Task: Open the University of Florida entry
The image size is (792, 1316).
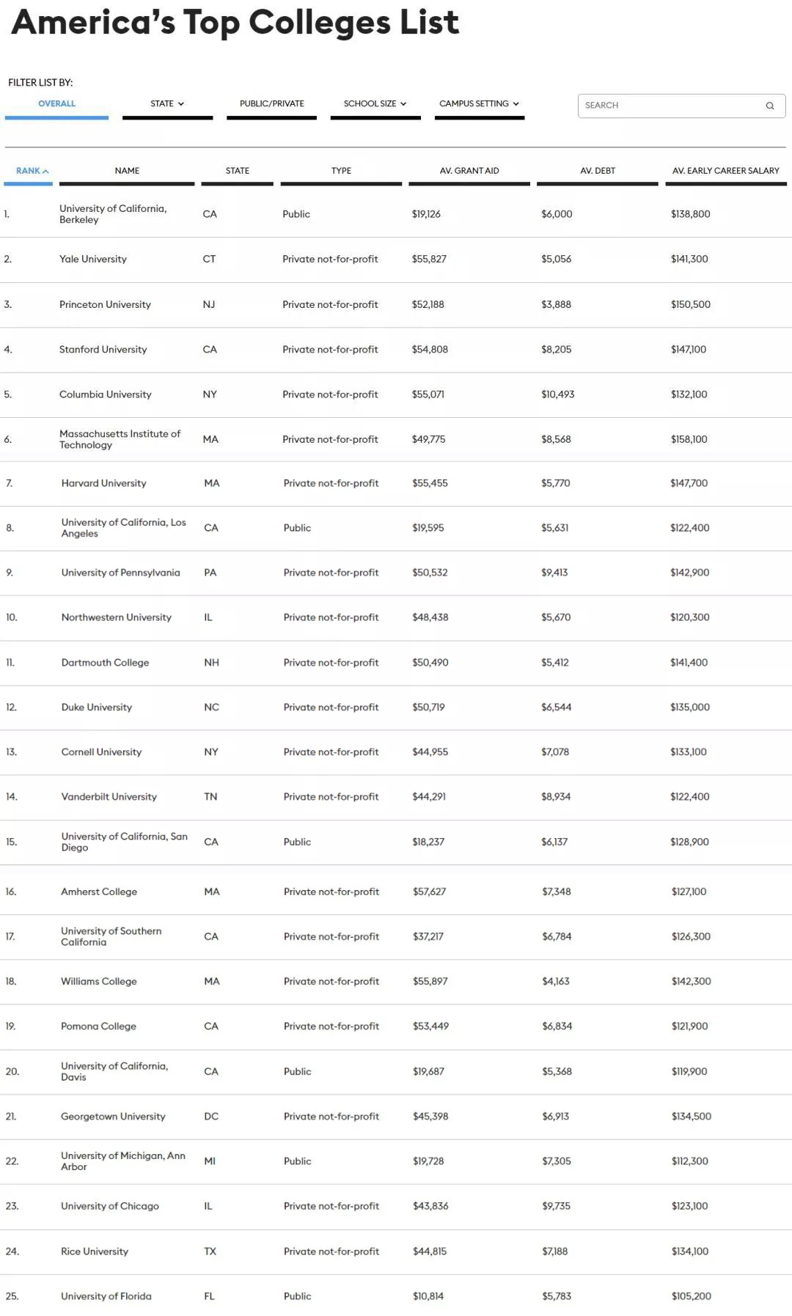Action: point(106,1296)
